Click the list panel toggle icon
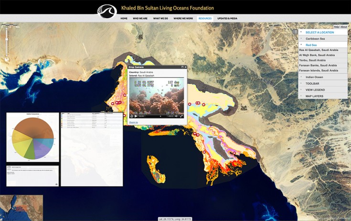This screenshot has height=221, width=351. 295,32
